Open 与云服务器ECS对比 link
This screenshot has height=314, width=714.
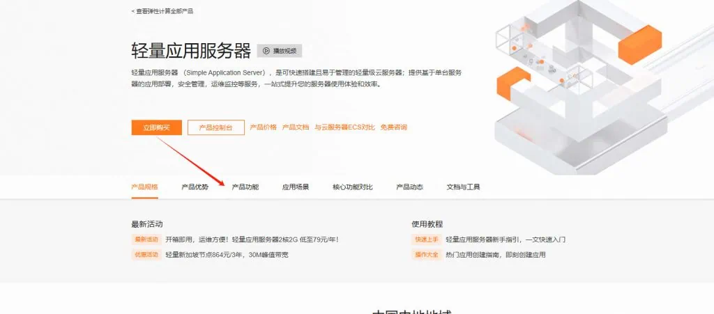coord(344,127)
